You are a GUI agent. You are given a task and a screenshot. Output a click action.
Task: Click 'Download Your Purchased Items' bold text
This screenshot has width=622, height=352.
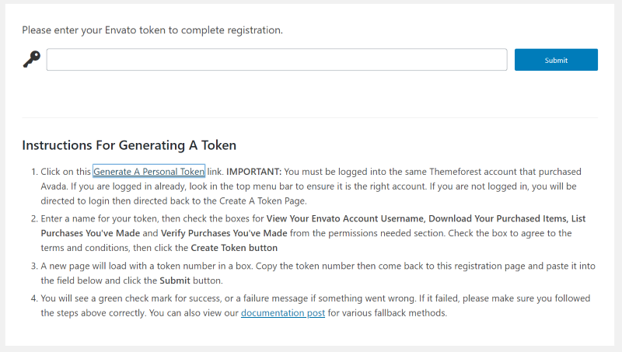click(498, 218)
